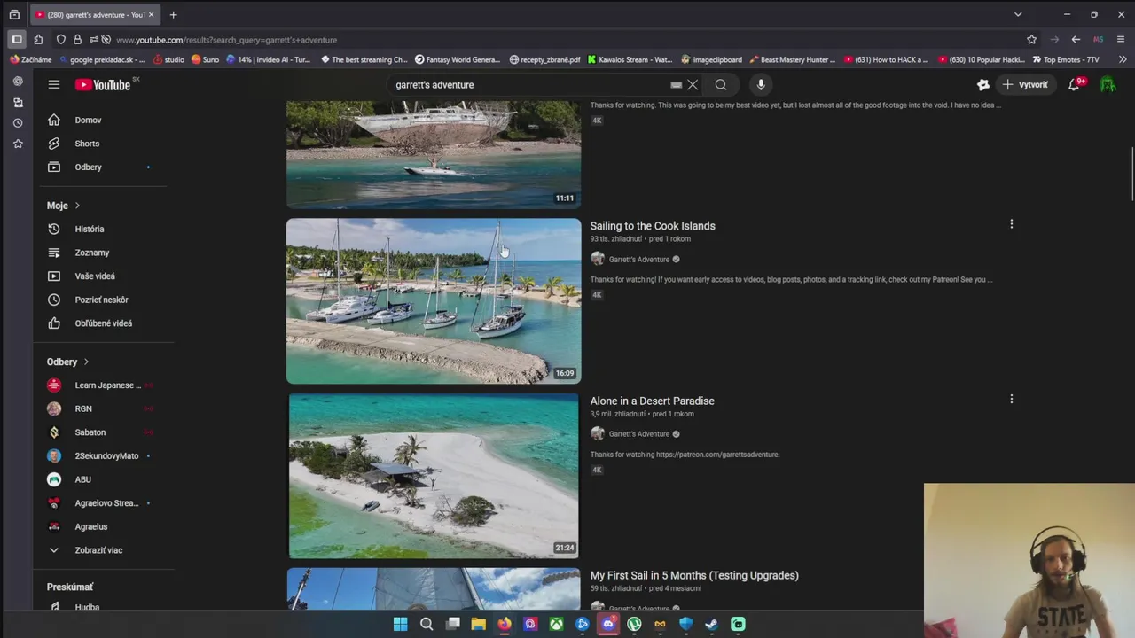Expand subscriptions with Zobraziť viac
Screen dimensions: 1135x638
tap(99, 550)
